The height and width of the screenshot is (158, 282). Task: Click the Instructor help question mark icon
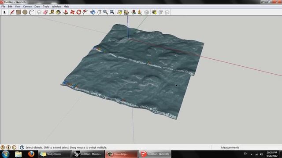coord(22,147)
